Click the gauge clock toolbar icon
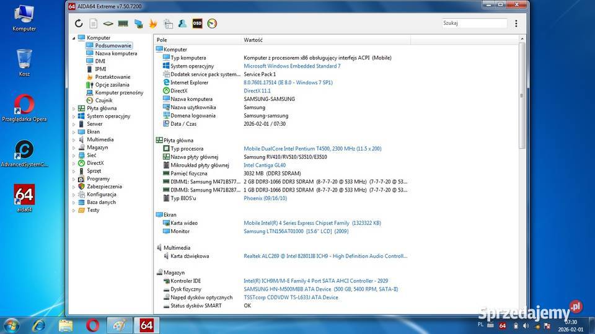 (212, 24)
